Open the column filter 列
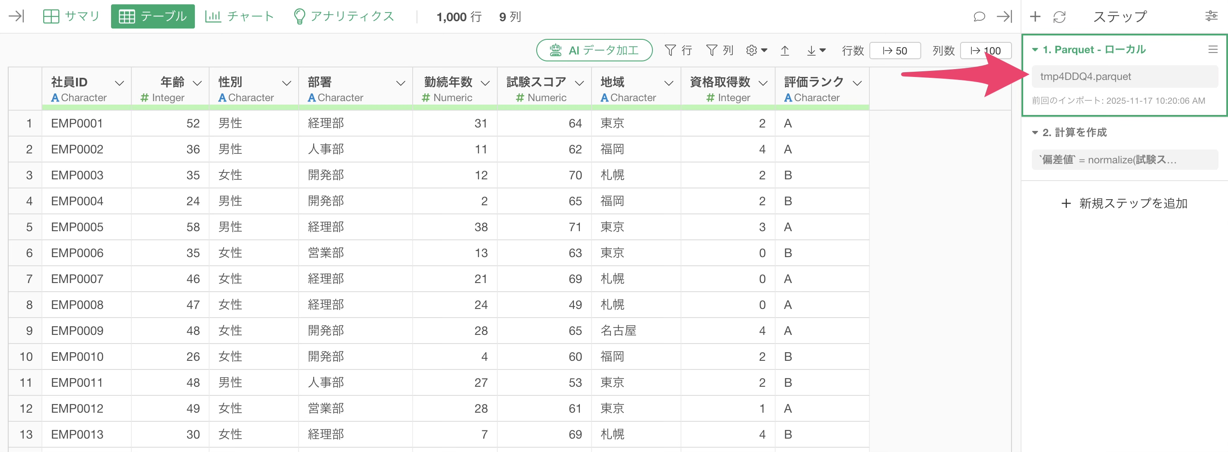 tap(719, 51)
